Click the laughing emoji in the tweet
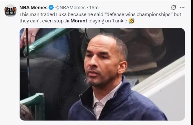193x125 pixels. tap(131, 21)
